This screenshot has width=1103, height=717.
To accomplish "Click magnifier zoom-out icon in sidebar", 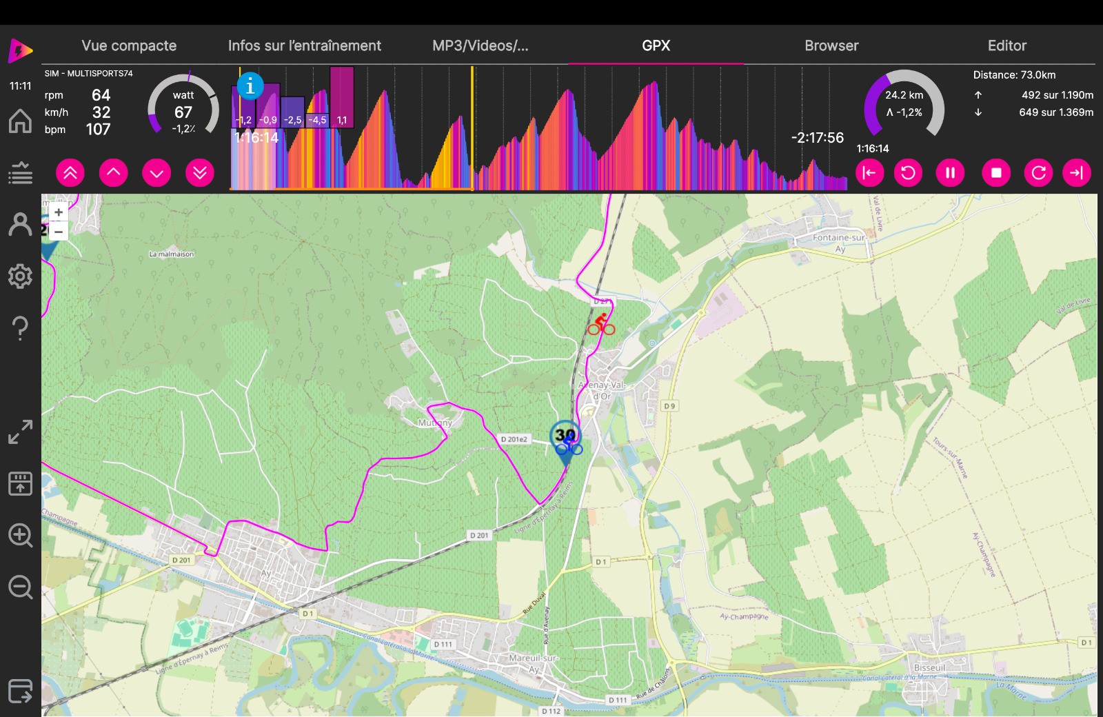I will click(20, 587).
